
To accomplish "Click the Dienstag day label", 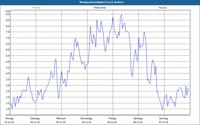I will pos(35,118).
